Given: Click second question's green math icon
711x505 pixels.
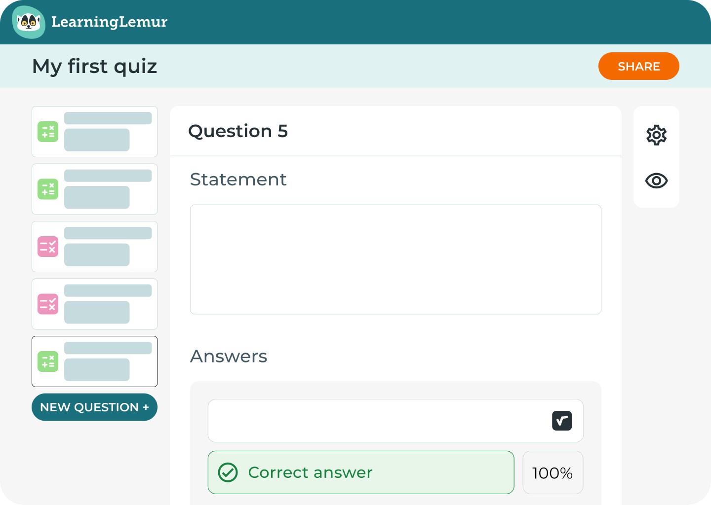Looking at the screenshot, I should [x=48, y=189].
